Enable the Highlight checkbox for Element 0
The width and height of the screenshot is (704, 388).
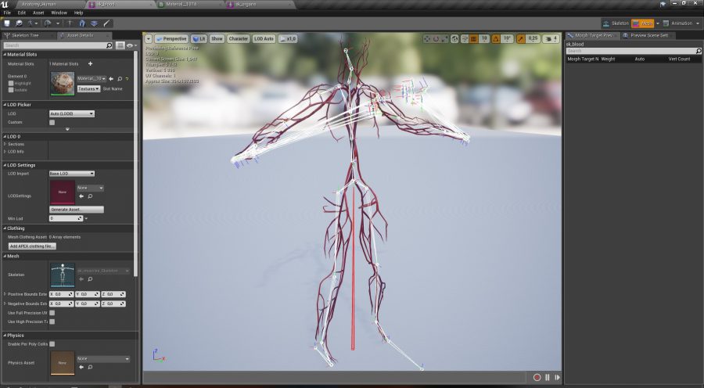click(x=11, y=84)
